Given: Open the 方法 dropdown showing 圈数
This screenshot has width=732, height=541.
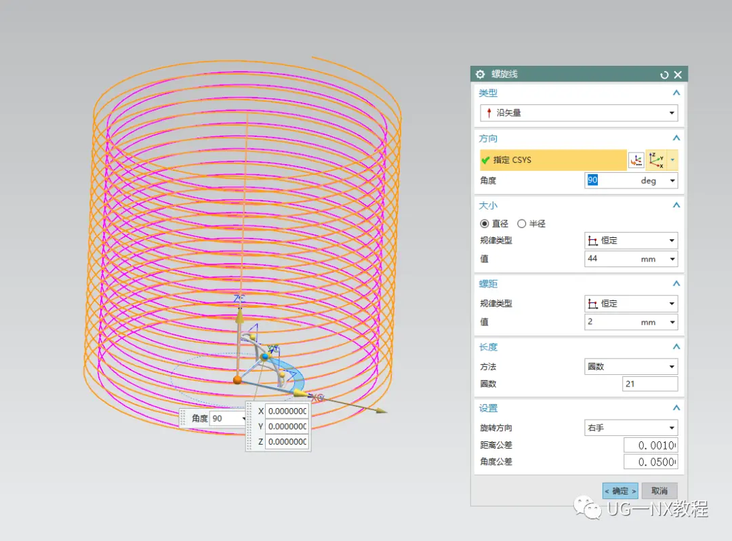Looking at the screenshot, I should point(631,367).
